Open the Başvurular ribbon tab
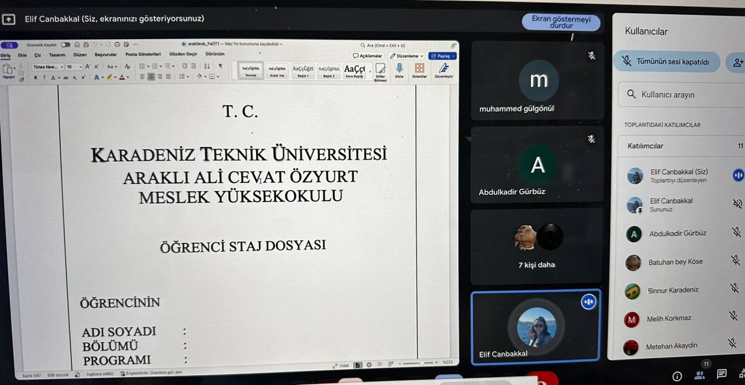 click(106, 54)
